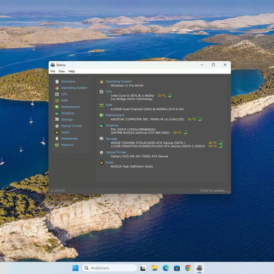Click the Operating System heading link
This screenshot has width=274, height=274.
pyautogui.click(x=118, y=82)
